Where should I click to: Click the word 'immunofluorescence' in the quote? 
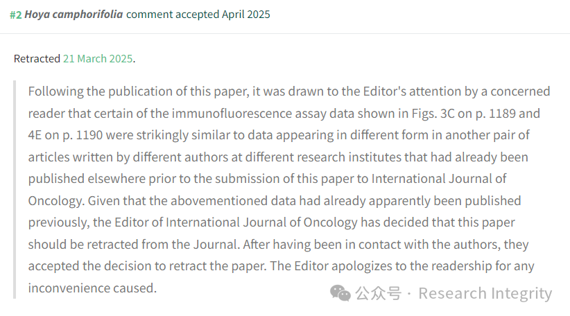click(232, 114)
